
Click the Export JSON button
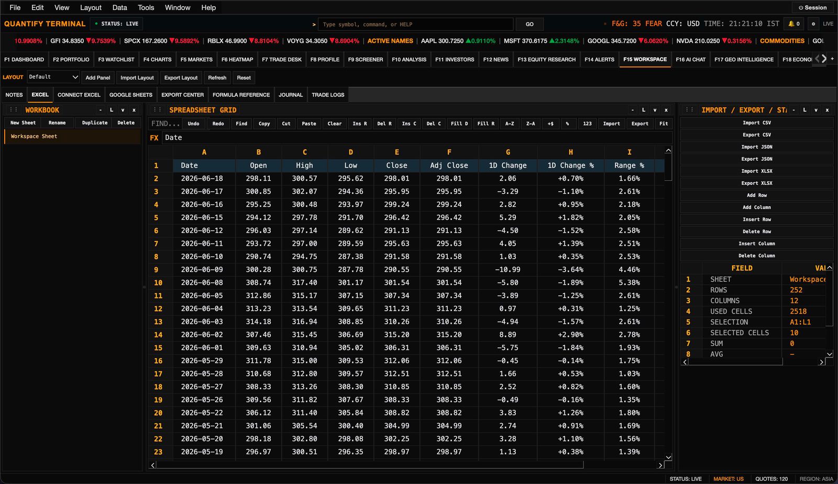757,159
